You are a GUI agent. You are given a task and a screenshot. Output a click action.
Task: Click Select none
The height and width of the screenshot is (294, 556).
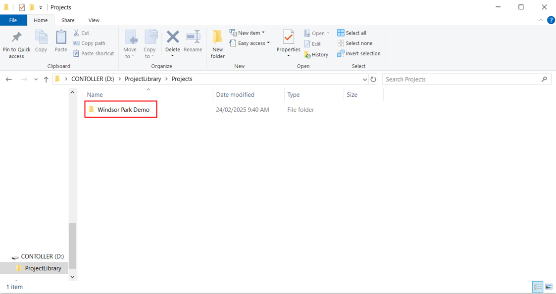(x=355, y=43)
